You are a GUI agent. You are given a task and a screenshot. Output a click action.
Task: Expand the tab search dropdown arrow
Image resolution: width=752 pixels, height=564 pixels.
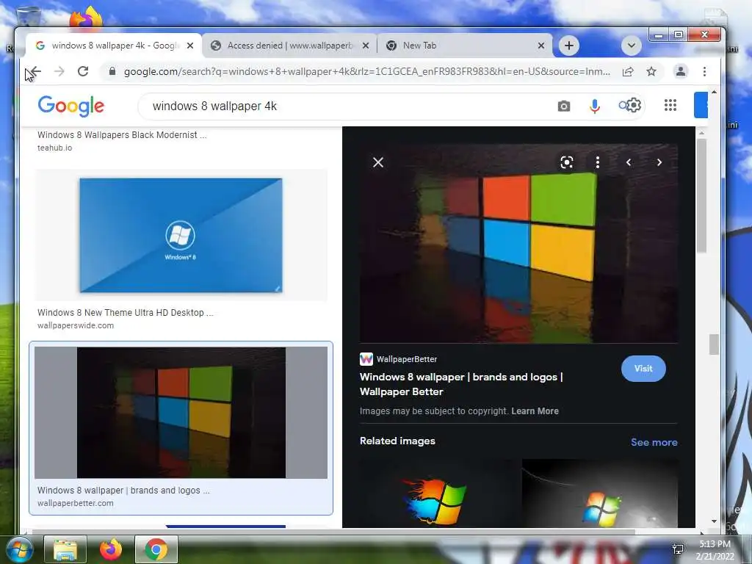632,46
